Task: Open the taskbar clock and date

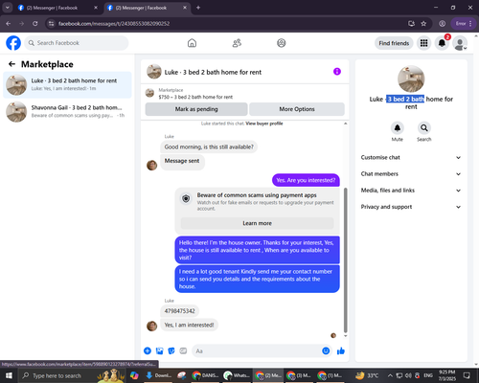Action: coord(446,375)
